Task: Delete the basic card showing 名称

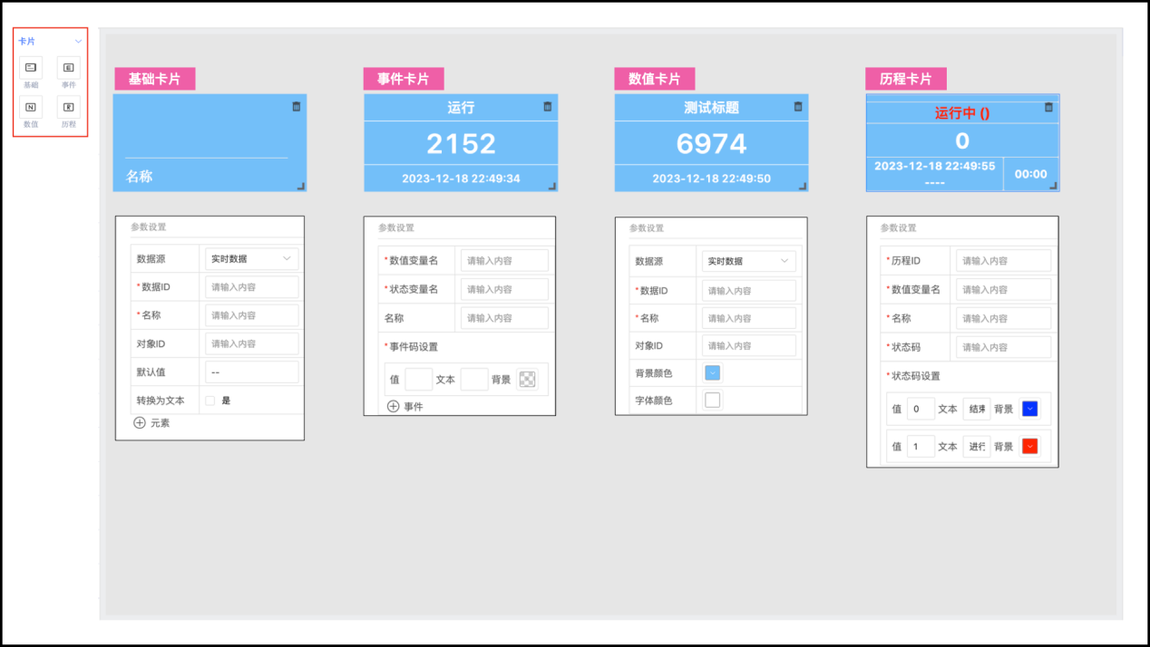Action: 296,107
